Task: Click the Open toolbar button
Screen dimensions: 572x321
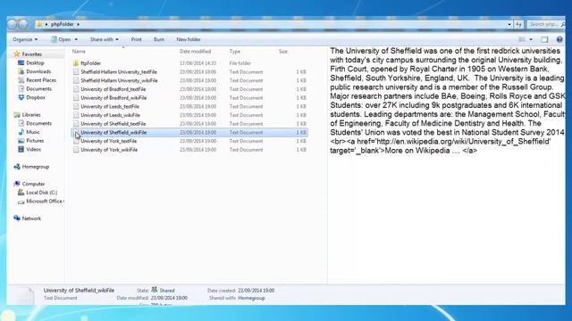Action: 61,39
